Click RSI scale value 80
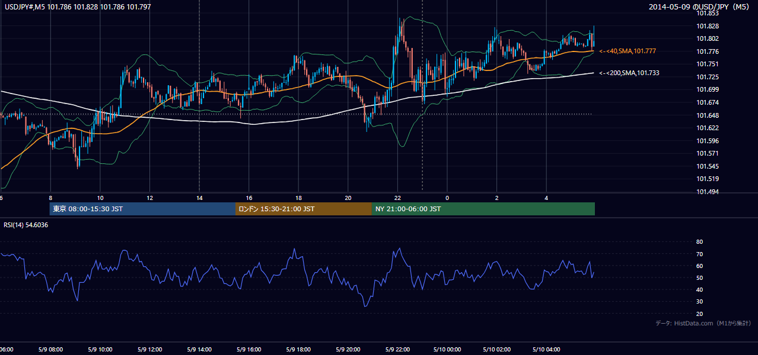758x355 pixels. [x=699, y=242]
